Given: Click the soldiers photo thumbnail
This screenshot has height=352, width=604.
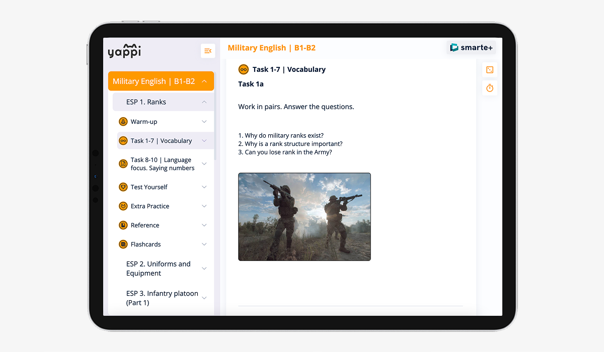Looking at the screenshot, I should click(304, 217).
